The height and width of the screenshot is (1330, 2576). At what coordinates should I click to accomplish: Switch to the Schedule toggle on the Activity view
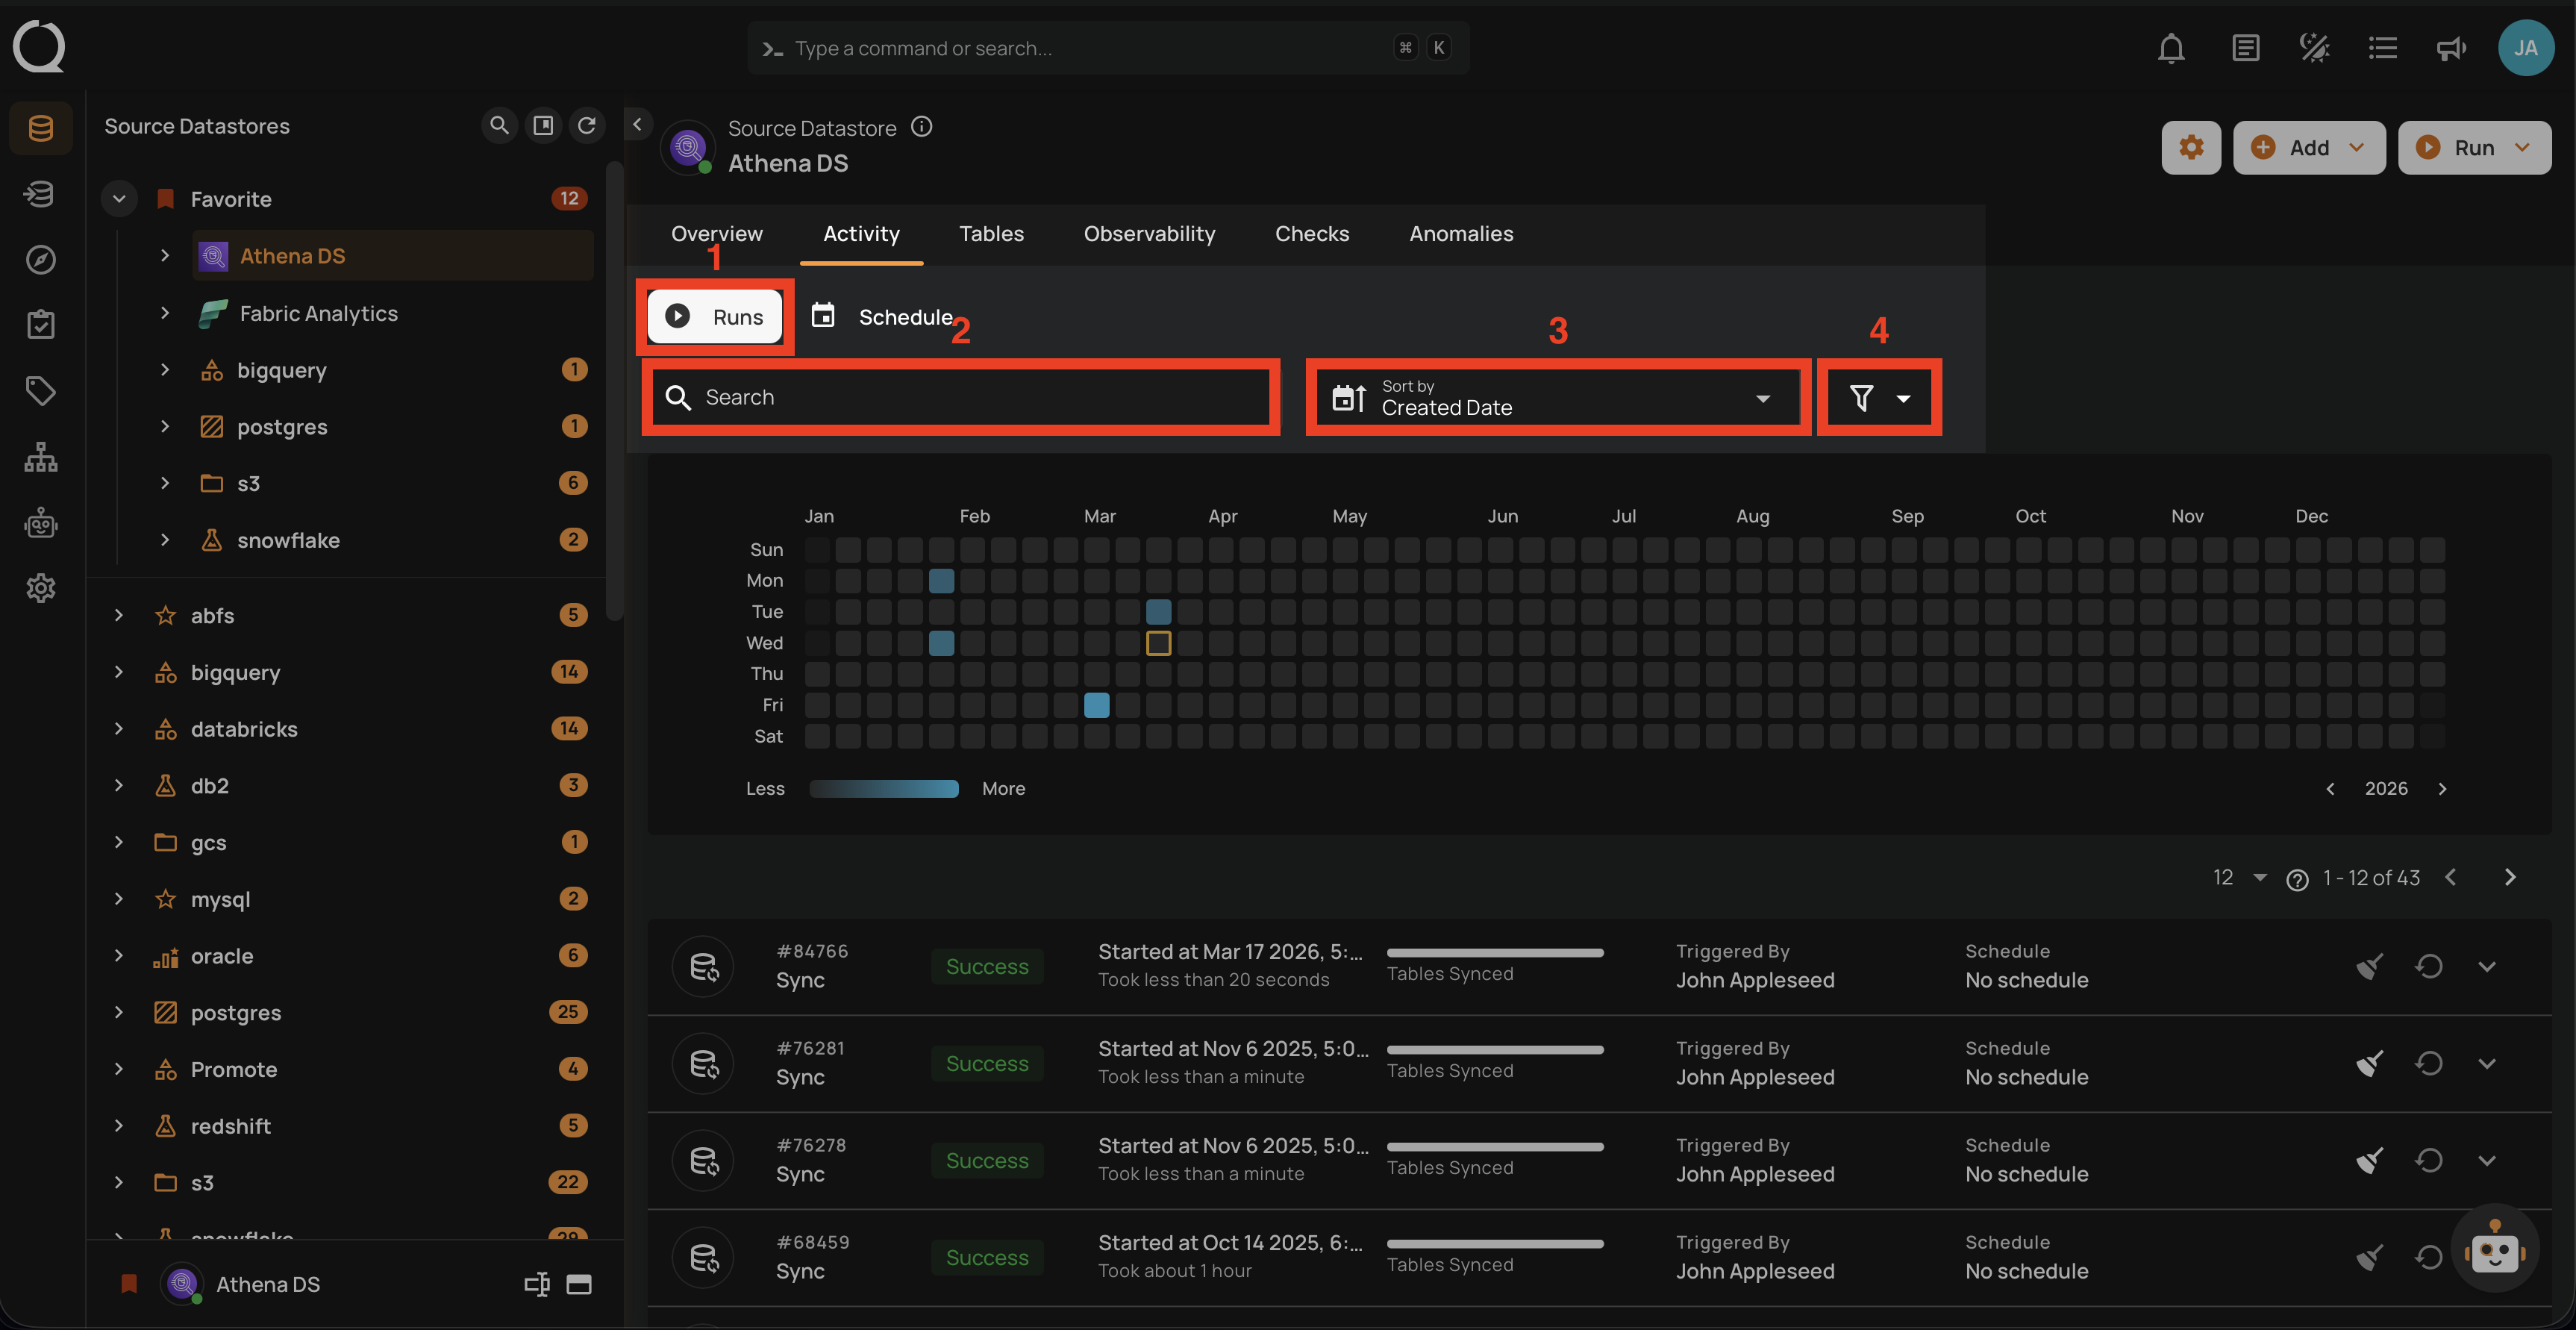point(885,317)
